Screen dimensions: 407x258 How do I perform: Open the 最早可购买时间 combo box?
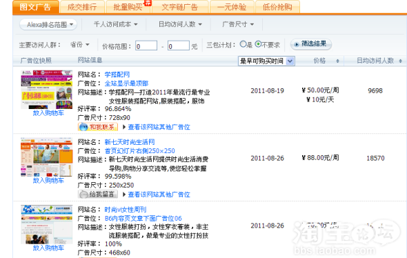266,61
